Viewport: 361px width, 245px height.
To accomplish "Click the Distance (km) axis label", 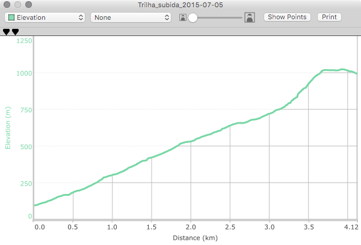I will point(195,238).
